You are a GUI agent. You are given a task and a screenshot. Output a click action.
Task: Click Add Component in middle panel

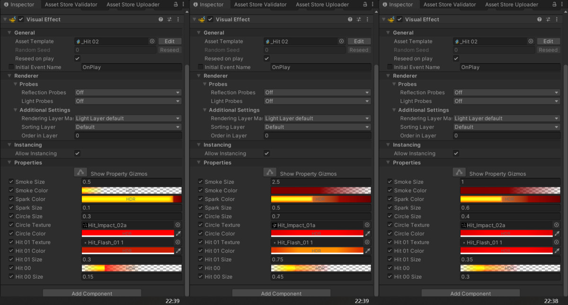coord(281,293)
